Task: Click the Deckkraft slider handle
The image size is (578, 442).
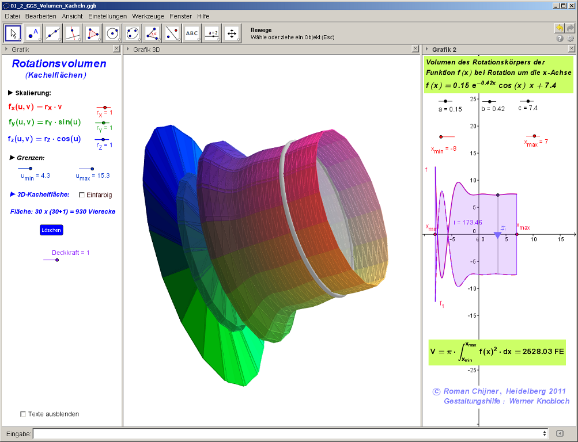Action: (56, 260)
